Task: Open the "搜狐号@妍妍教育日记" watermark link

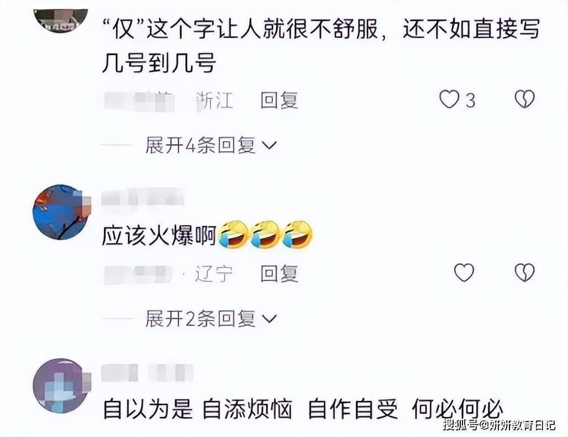Action: click(499, 425)
